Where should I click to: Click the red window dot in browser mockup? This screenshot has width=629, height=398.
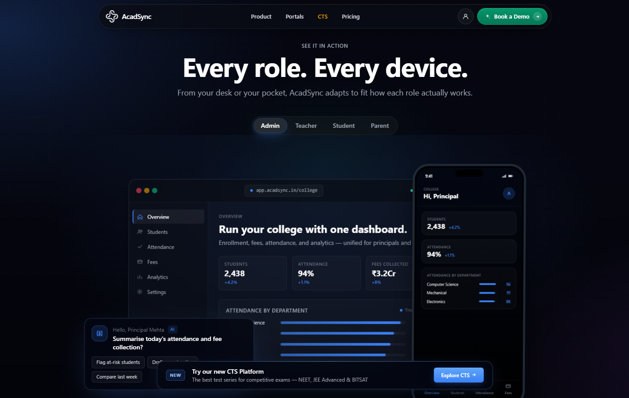pyautogui.click(x=139, y=191)
